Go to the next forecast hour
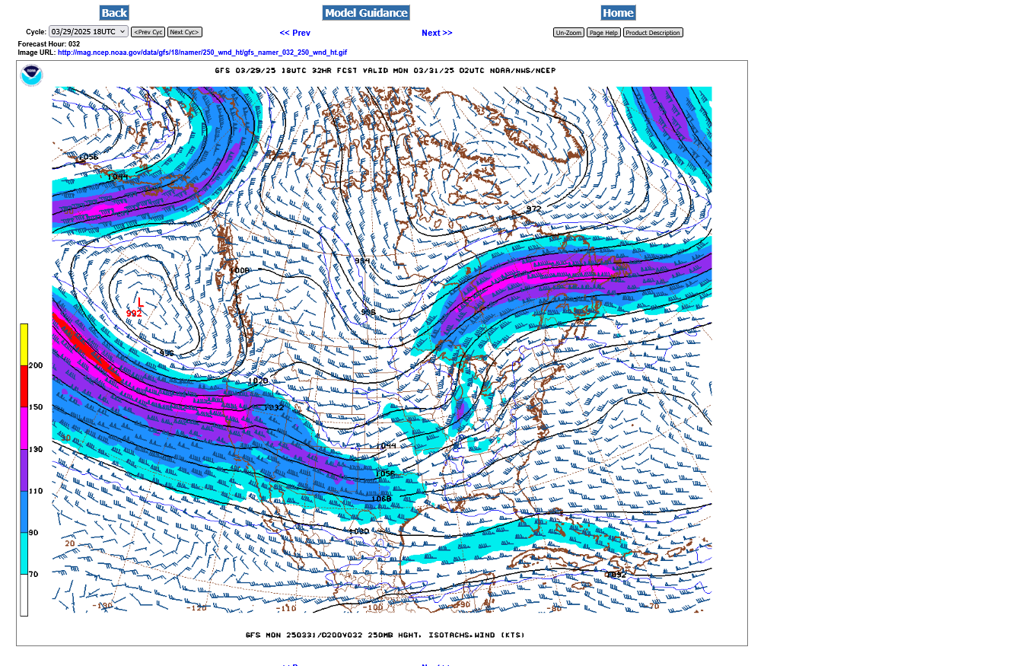The width and height of the screenshot is (1009, 666). [x=437, y=33]
